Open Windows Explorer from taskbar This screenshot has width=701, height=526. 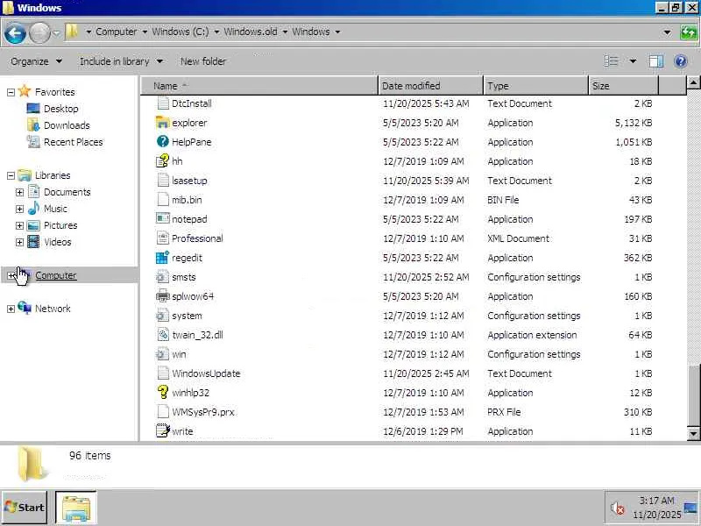[x=76, y=508]
